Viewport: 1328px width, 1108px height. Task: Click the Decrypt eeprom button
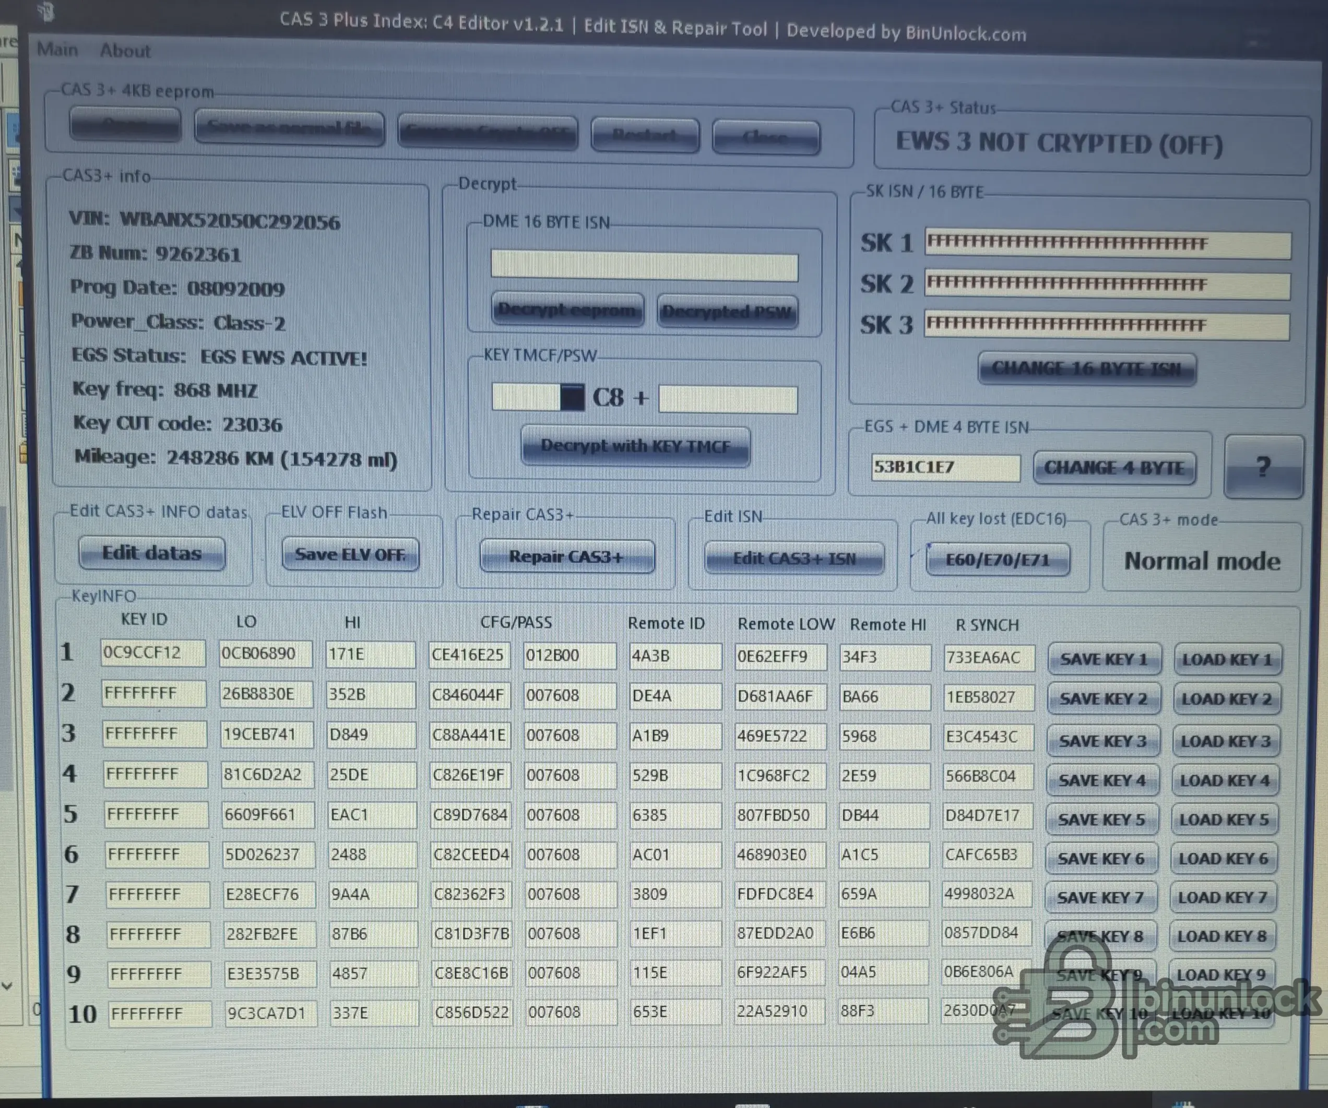567,310
